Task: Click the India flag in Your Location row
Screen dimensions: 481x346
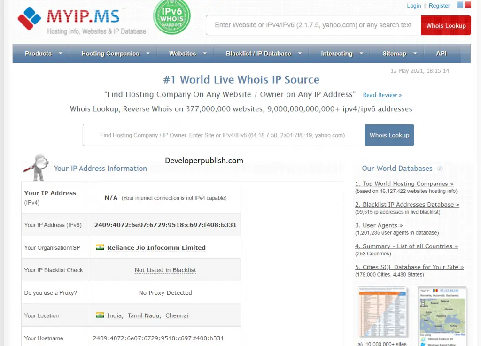Action: pyautogui.click(x=100, y=315)
